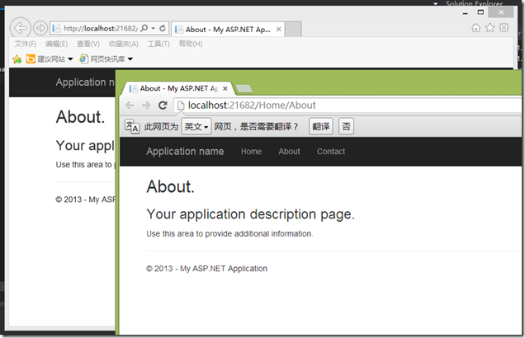Click the add-to-favorites-bar star icon in IE
This screenshot has width=525, height=338.
[17, 59]
